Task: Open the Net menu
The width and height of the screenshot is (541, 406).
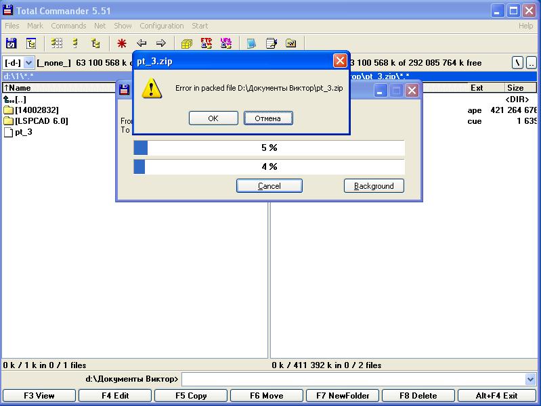Action: (x=100, y=26)
